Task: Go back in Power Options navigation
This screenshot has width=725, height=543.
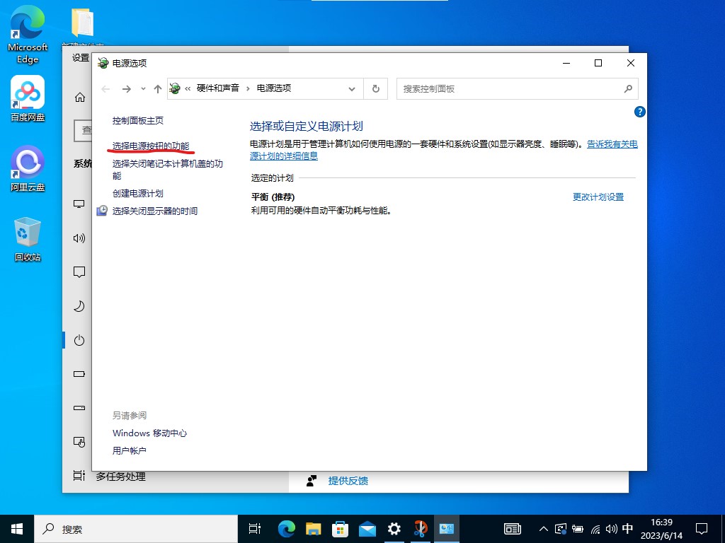Action: point(105,88)
